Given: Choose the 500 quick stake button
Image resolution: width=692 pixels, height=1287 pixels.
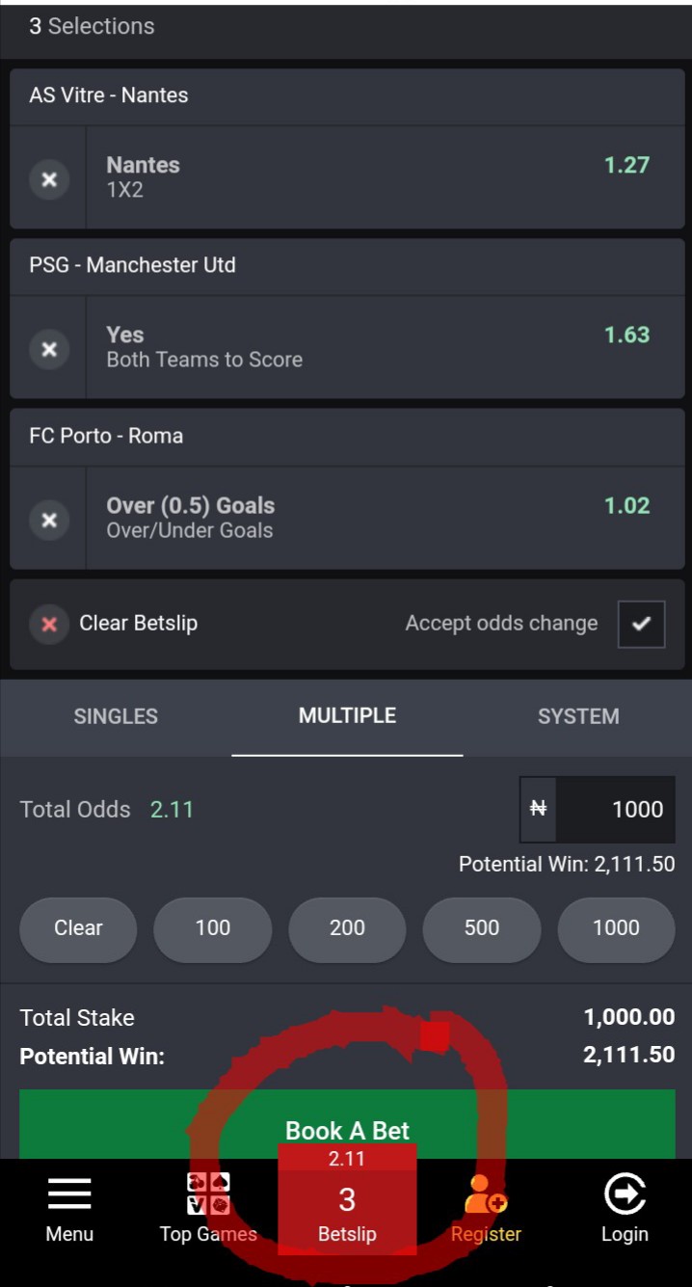Looking at the screenshot, I should pyautogui.click(x=482, y=928).
